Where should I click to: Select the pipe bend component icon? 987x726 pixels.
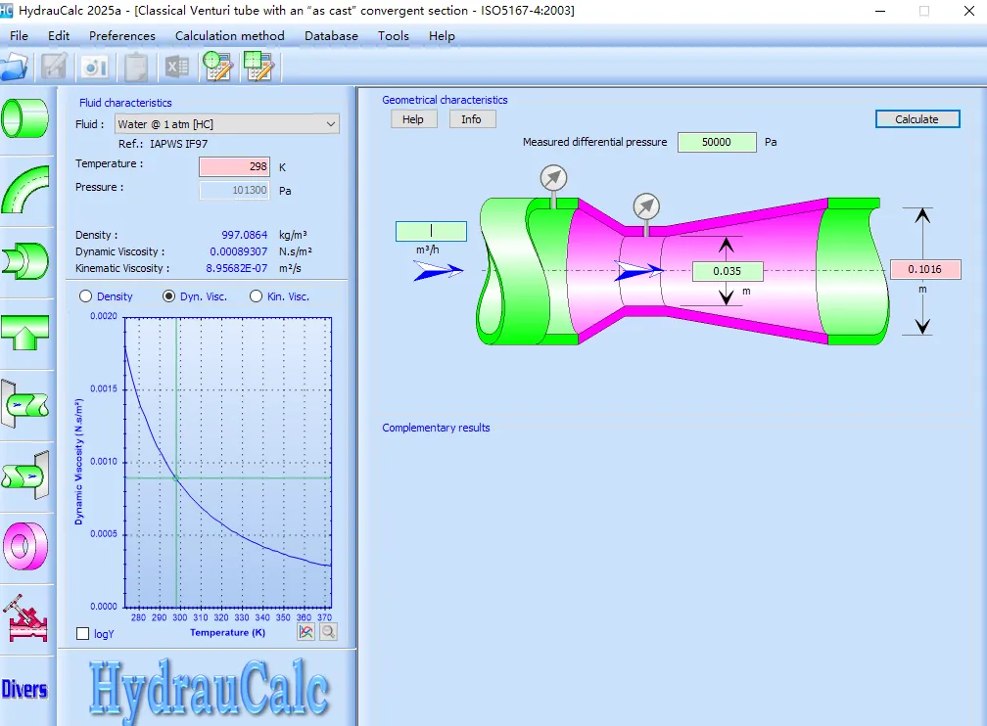(x=25, y=190)
